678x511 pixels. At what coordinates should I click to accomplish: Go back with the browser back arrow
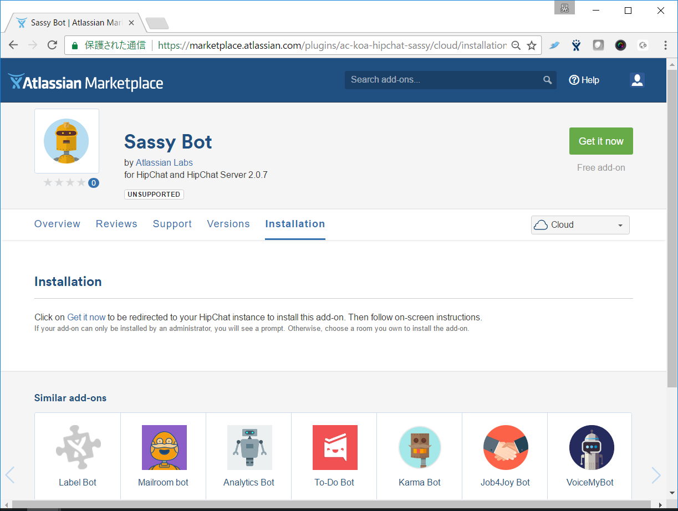click(13, 45)
